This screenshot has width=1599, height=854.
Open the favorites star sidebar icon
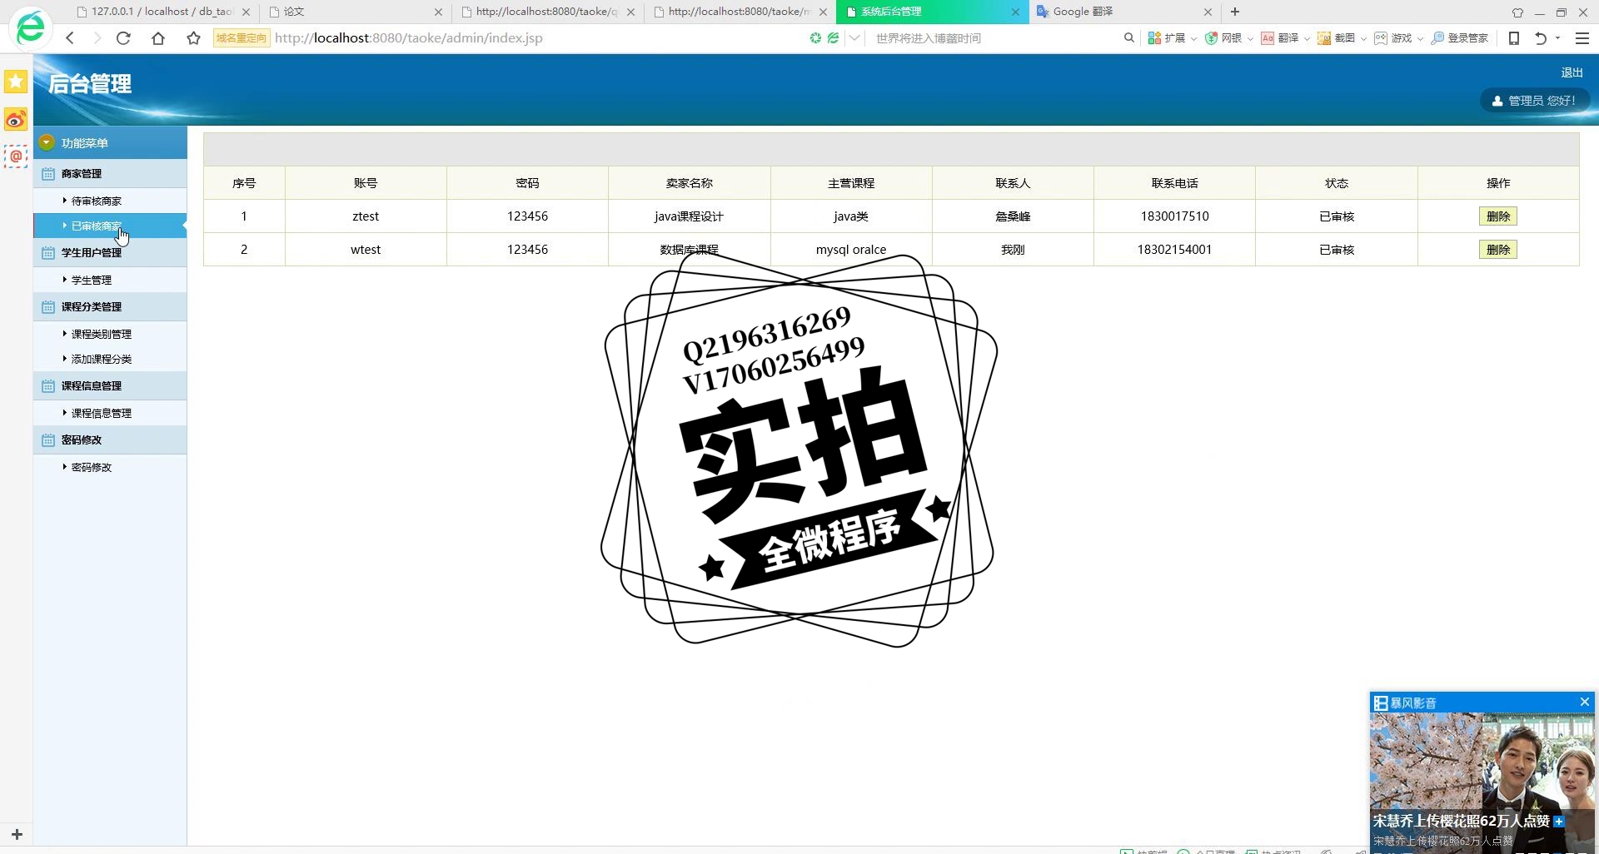(x=16, y=82)
